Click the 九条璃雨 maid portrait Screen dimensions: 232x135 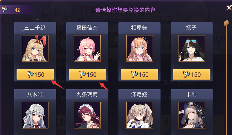(x=87, y=115)
